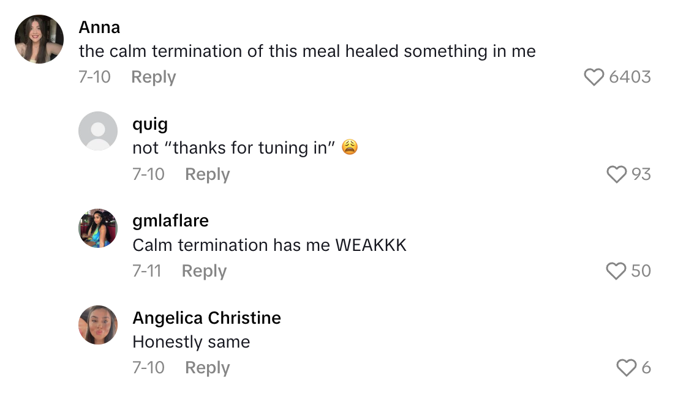This screenshot has height=399, width=675.
Task: Click Reply under quig's comment
Action: (x=206, y=174)
